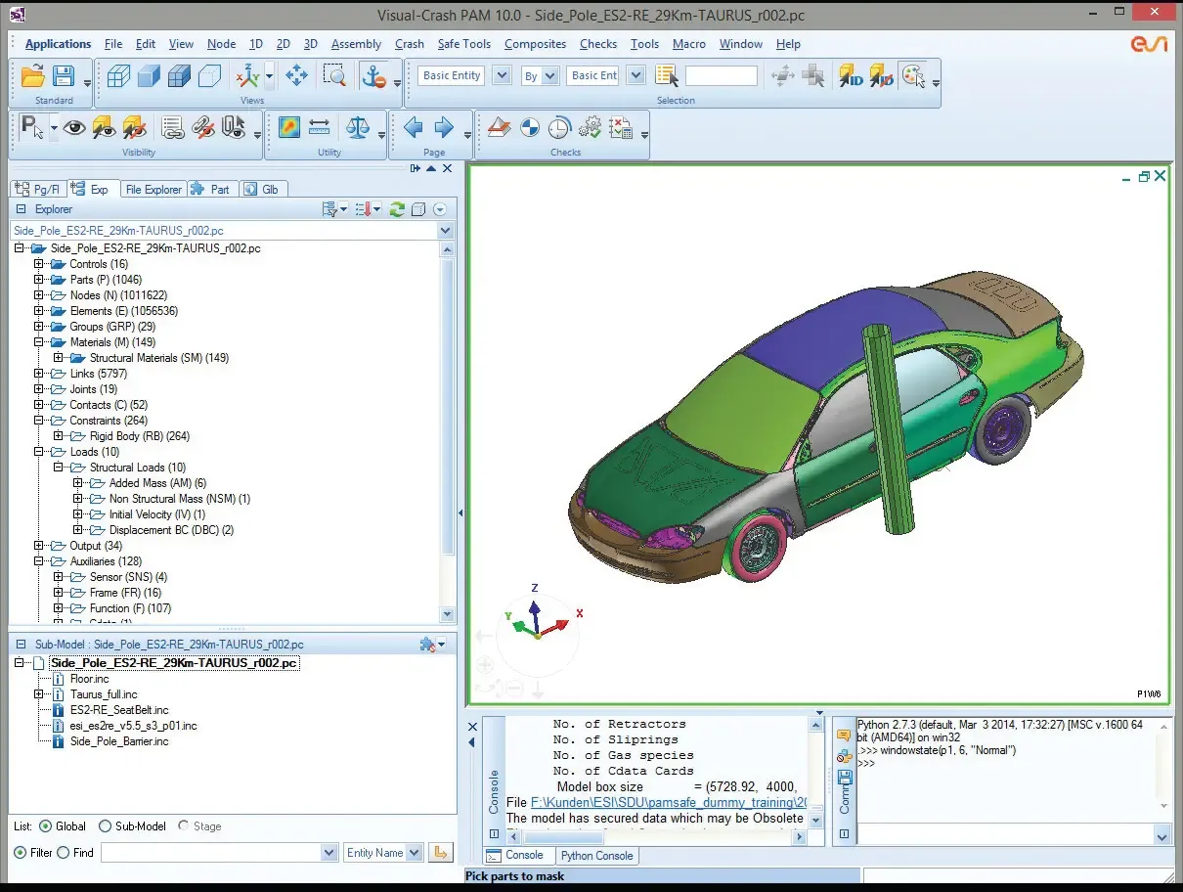Click the gears with checkmark check icon
The width and height of the screenshot is (1183, 892).
[x=590, y=127]
